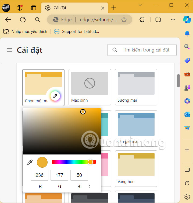The width and height of the screenshot is (193, 203).
Task: Select the Mặc định theme
Action: (90, 87)
